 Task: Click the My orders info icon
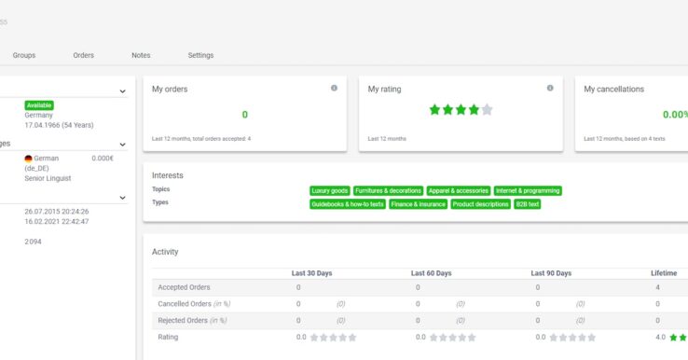(334, 88)
